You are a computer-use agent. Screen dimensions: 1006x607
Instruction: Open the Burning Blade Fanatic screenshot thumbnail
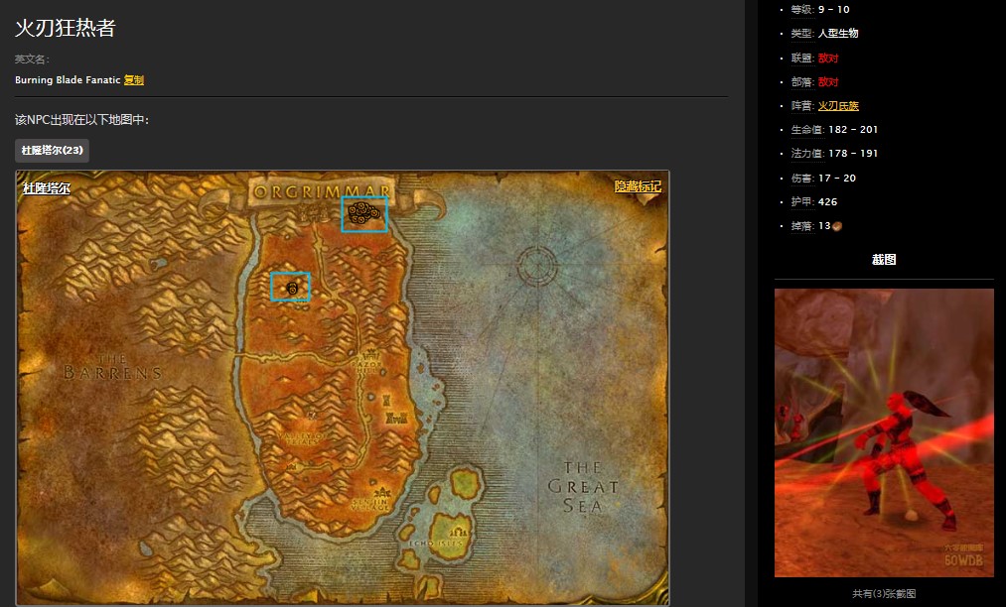(x=884, y=432)
